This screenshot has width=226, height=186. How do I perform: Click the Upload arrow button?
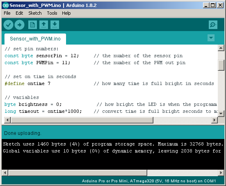coord(19,25)
